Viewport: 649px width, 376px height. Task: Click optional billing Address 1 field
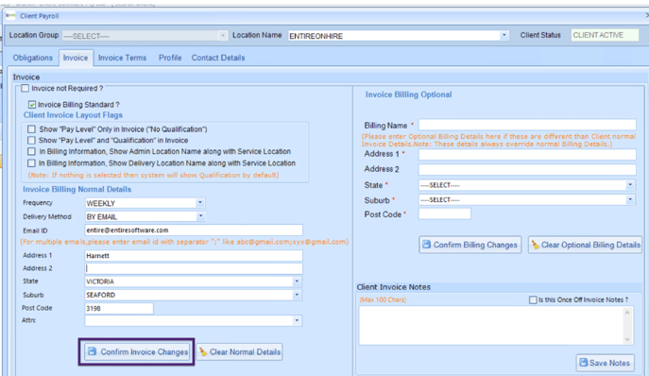(x=527, y=154)
